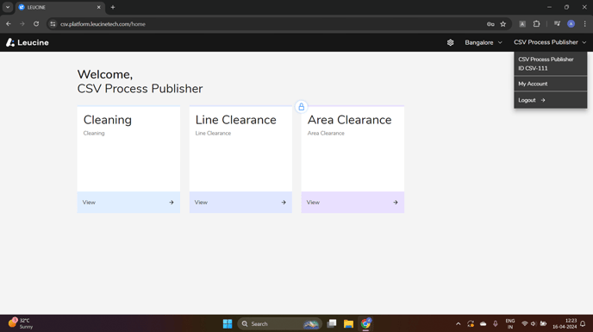Click the Cleaning card title
The width and height of the screenshot is (593, 332).
pyautogui.click(x=108, y=120)
